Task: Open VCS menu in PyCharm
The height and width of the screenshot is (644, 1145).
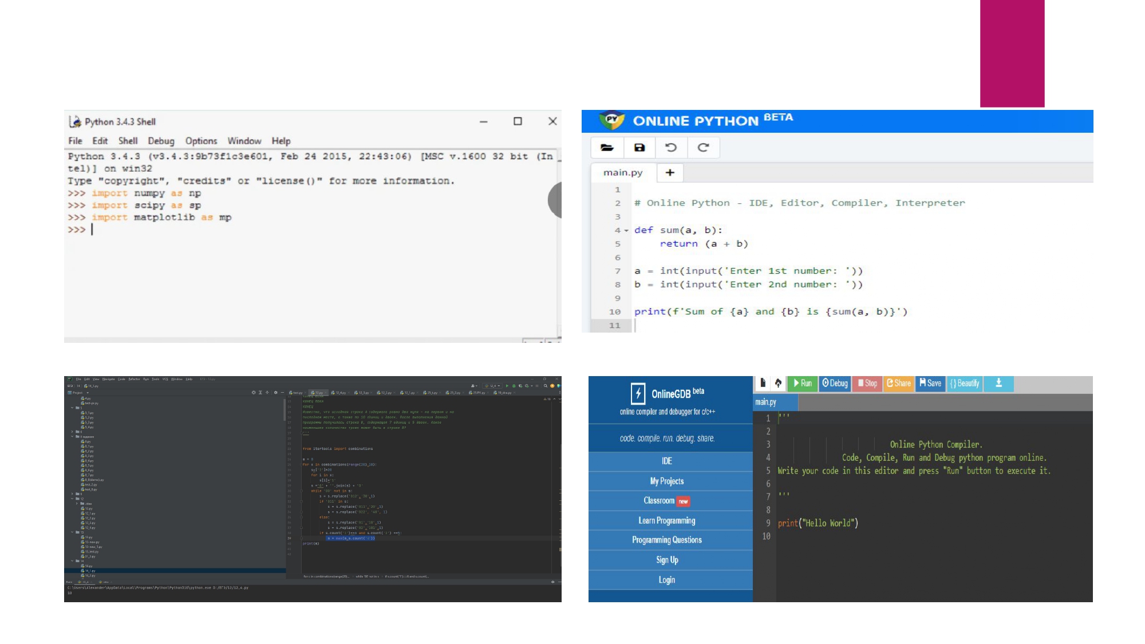Action: coord(165,379)
